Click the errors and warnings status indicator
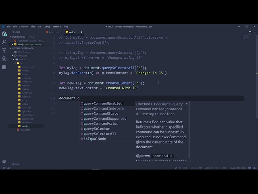This screenshot has width=258, height=194. (x=7, y=168)
